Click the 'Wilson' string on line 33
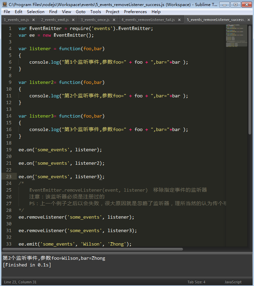254x286 pixels. [91, 244]
